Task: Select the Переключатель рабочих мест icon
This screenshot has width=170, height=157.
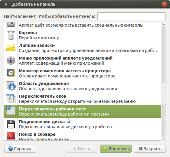Action: tap(11, 111)
